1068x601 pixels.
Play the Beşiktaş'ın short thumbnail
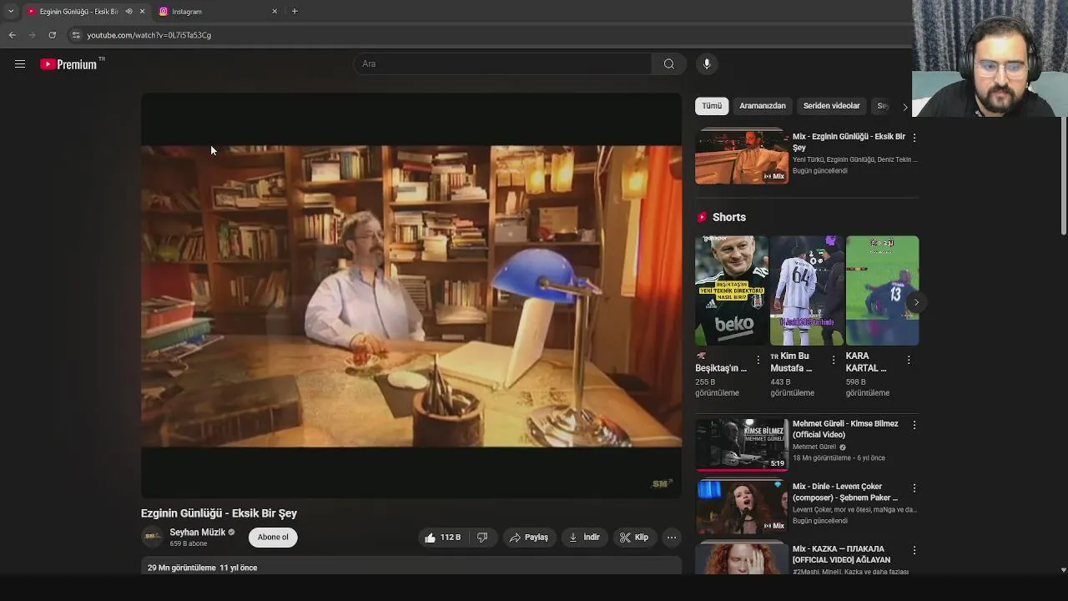[x=732, y=290]
